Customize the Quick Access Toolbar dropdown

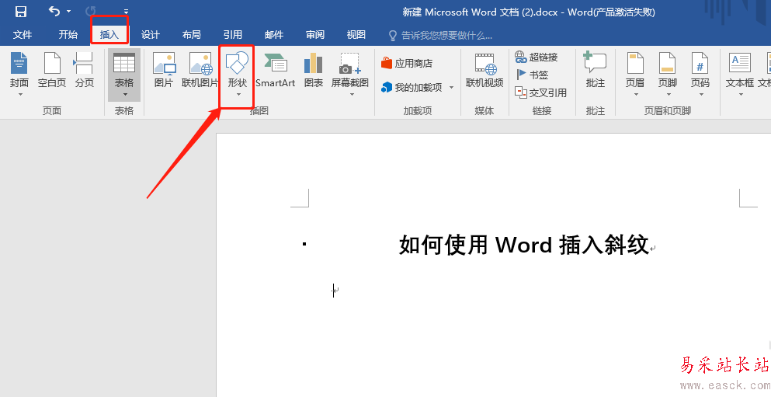[x=126, y=12]
